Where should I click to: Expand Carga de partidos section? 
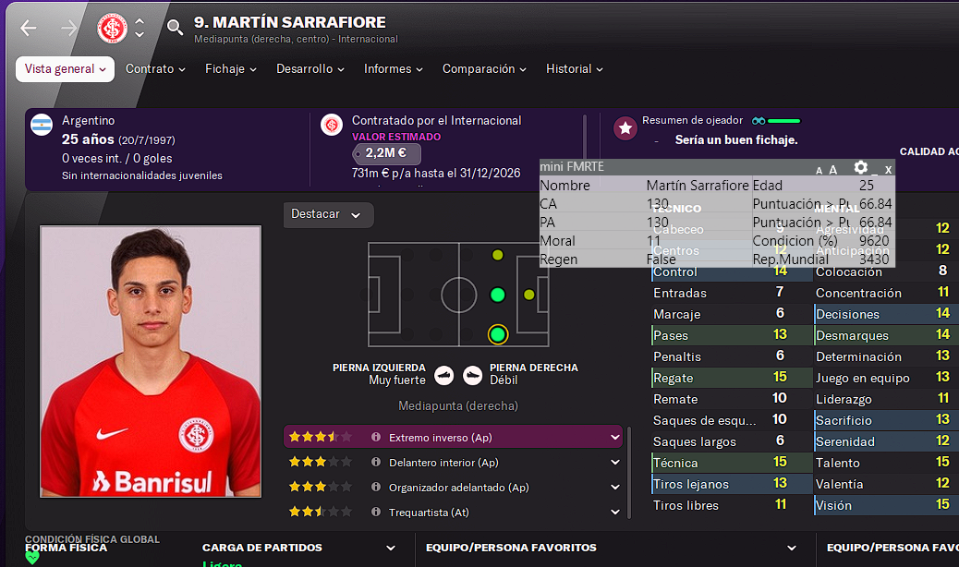[390, 548]
